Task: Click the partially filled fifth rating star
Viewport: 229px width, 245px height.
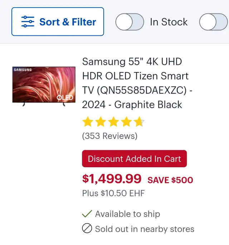Action: click(x=139, y=121)
